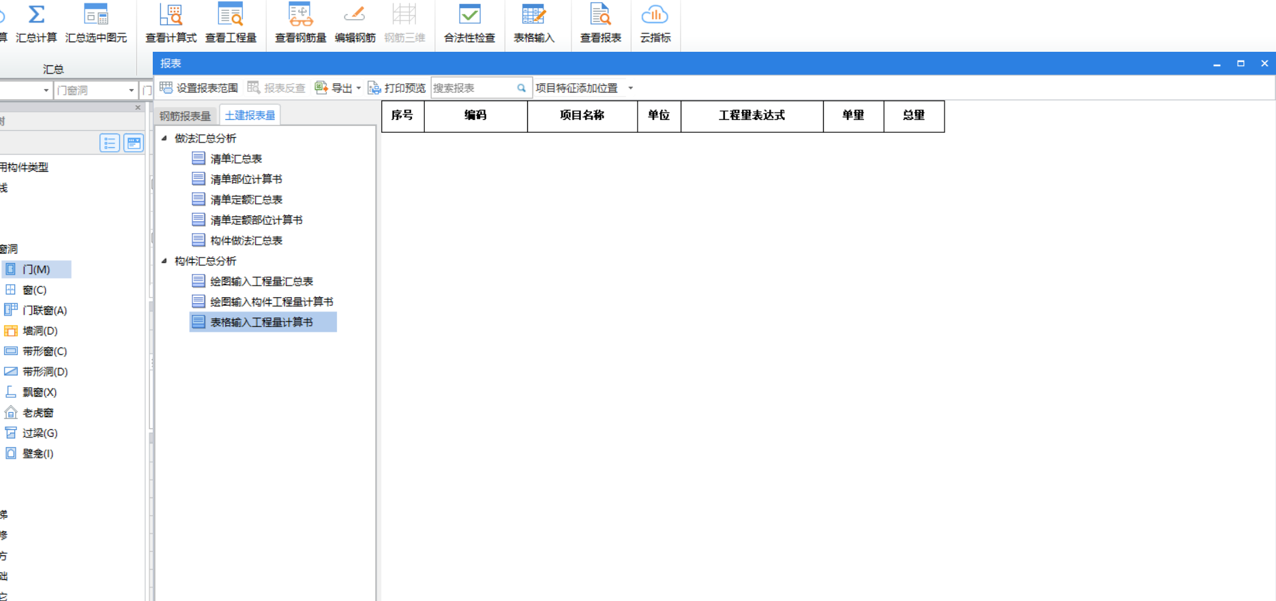The image size is (1276, 601).
Task: Click the 单位 column header
Action: pyautogui.click(x=659, y=116)
